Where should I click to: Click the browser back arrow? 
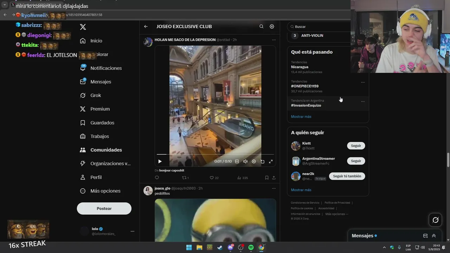tap(5, 15)
